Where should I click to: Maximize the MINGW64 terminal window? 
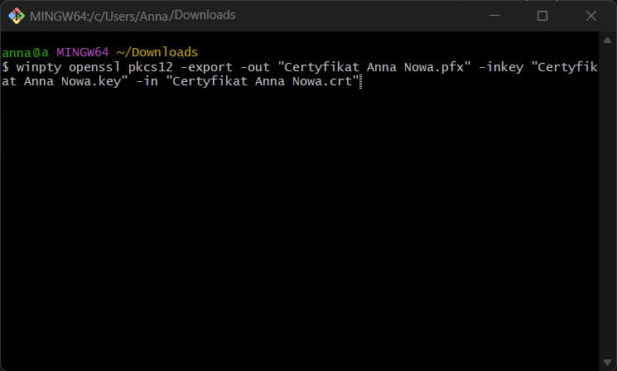(542, 16)
